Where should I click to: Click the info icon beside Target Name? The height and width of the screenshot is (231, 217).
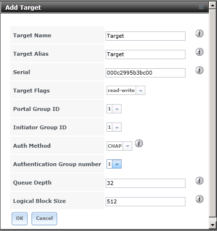[x=200, y=33]
